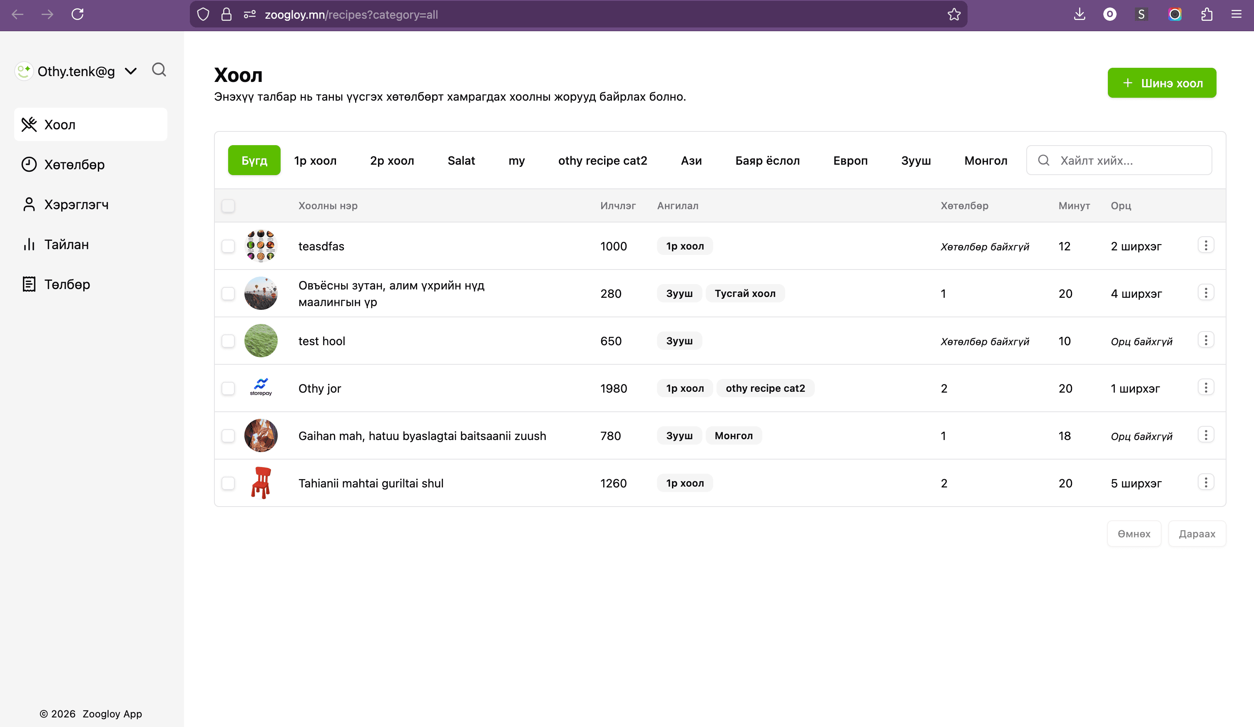Image resolution: width=1254 pixels, height=727 pixels.
Task: Open three-dot menu for Tahianii mahtai guriltai shul
Action: 1205,482
